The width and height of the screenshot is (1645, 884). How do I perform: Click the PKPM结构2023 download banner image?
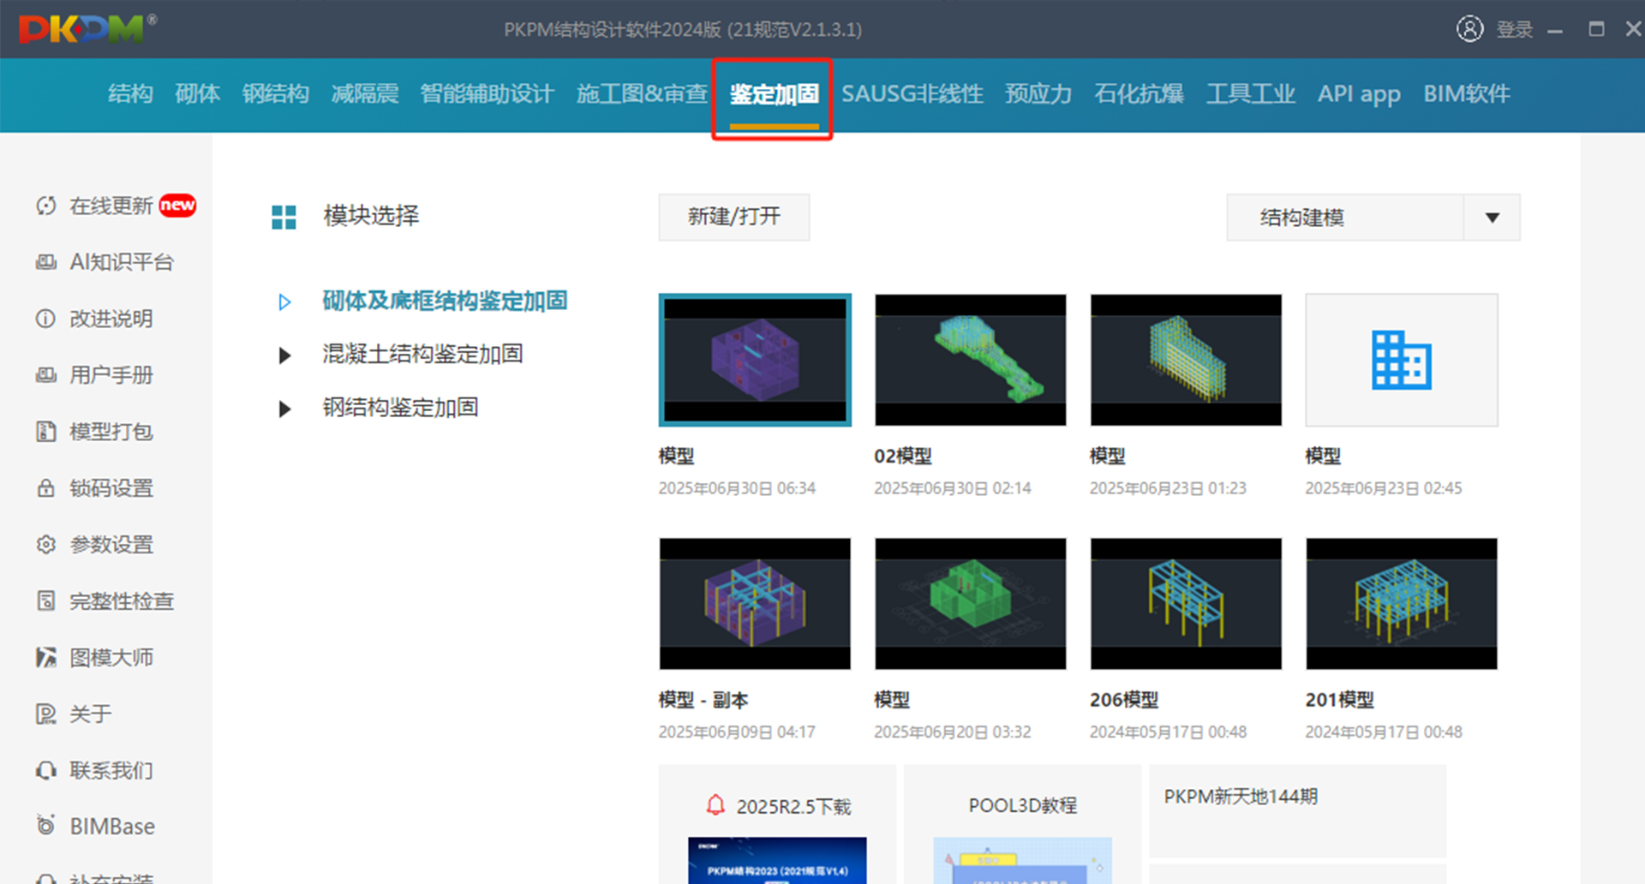pos(777,860)
